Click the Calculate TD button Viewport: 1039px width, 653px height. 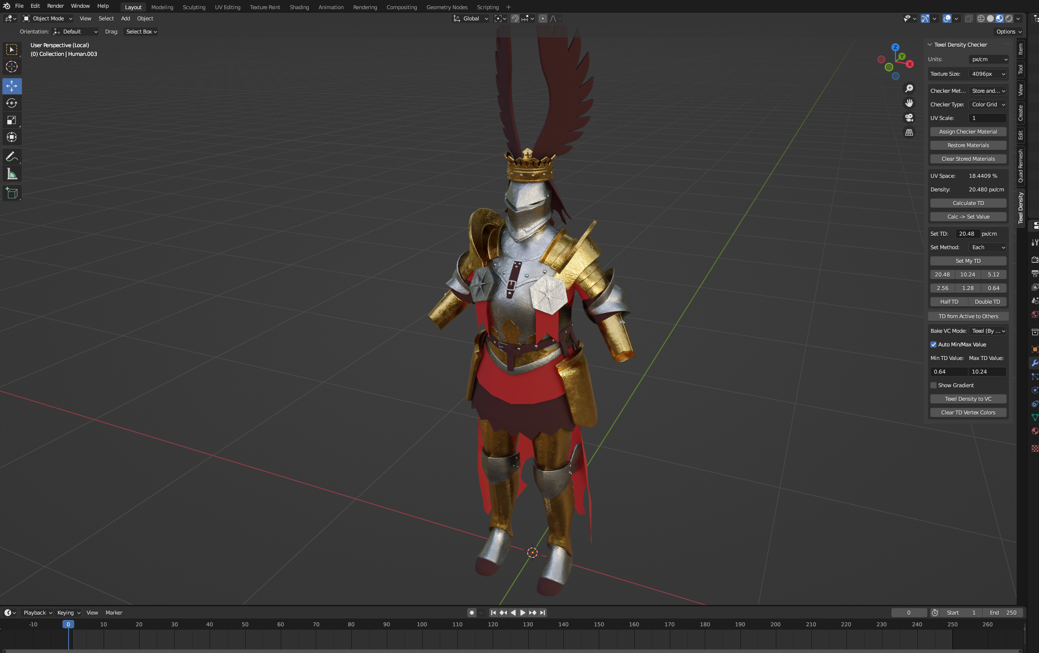click(968, 203)
